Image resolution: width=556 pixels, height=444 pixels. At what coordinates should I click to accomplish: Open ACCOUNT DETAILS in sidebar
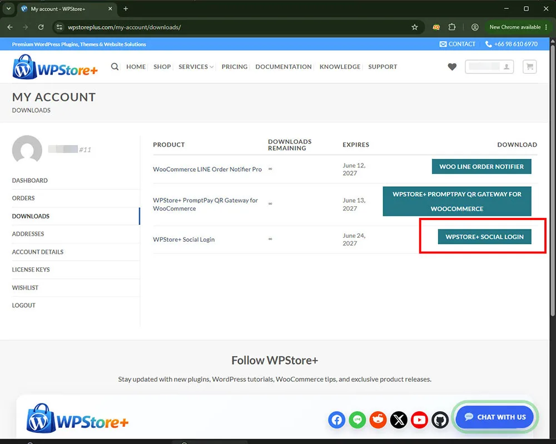(38, 252)
